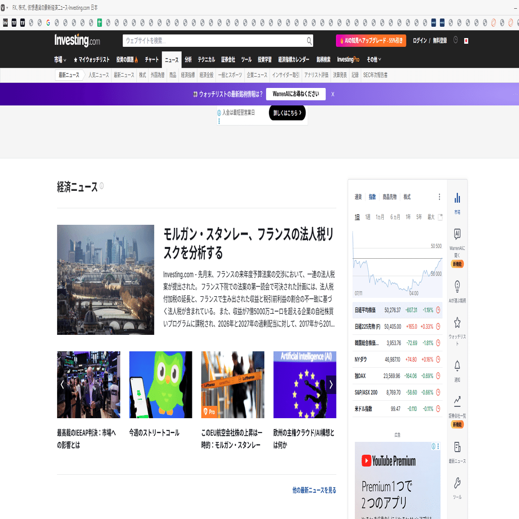Open the WarrenAIに聞く chat icon
519x519 pixels.
457,235
